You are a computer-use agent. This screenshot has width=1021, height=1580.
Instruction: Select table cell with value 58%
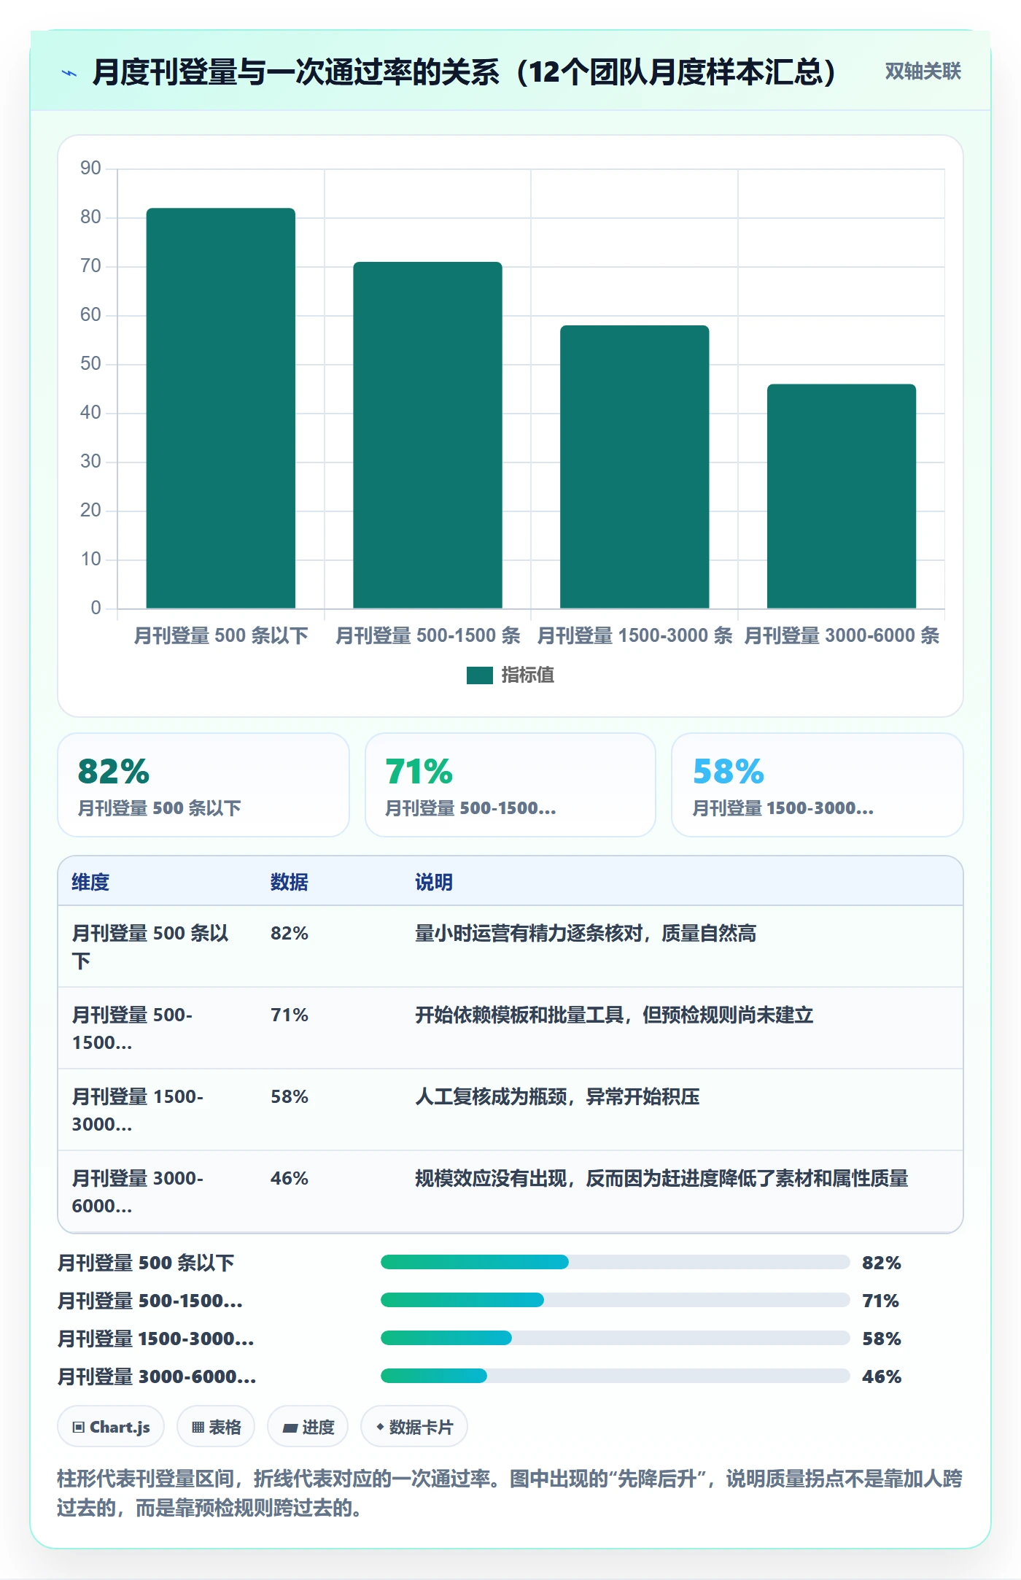[290, 1097]
